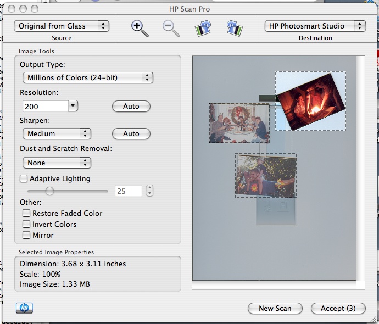Enable the Adaptive Lighting checkbox
Screen dimensions: 379x324
point(24,178)
